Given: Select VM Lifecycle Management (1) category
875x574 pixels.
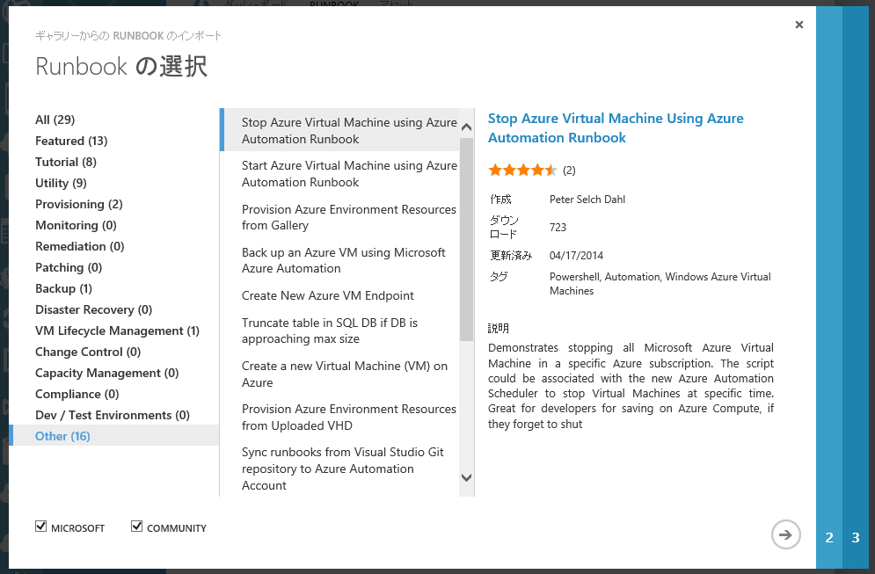Looking at the screenshot, I should [x=117, y=331].
